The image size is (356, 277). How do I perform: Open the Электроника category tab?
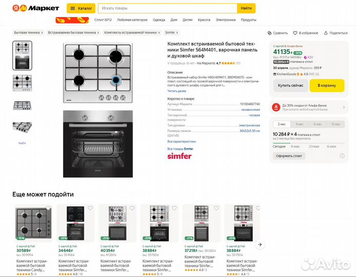click(x=226, y=20)
